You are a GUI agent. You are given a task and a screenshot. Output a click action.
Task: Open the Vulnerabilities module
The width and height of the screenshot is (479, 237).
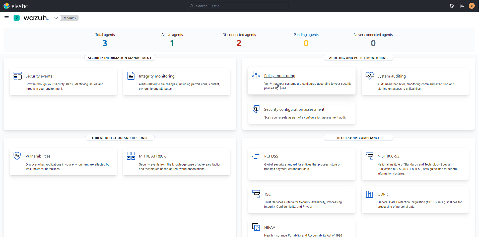[x=38, y=156]
